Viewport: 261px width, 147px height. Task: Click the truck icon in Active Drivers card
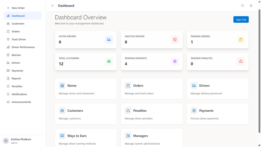point(109,40)
